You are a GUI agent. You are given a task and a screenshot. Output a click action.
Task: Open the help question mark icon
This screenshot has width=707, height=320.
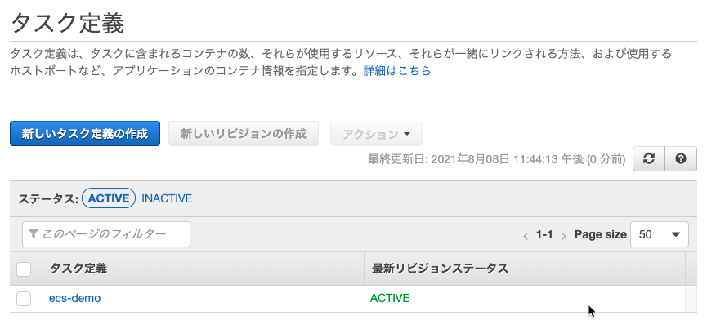[x=681, y=158]
